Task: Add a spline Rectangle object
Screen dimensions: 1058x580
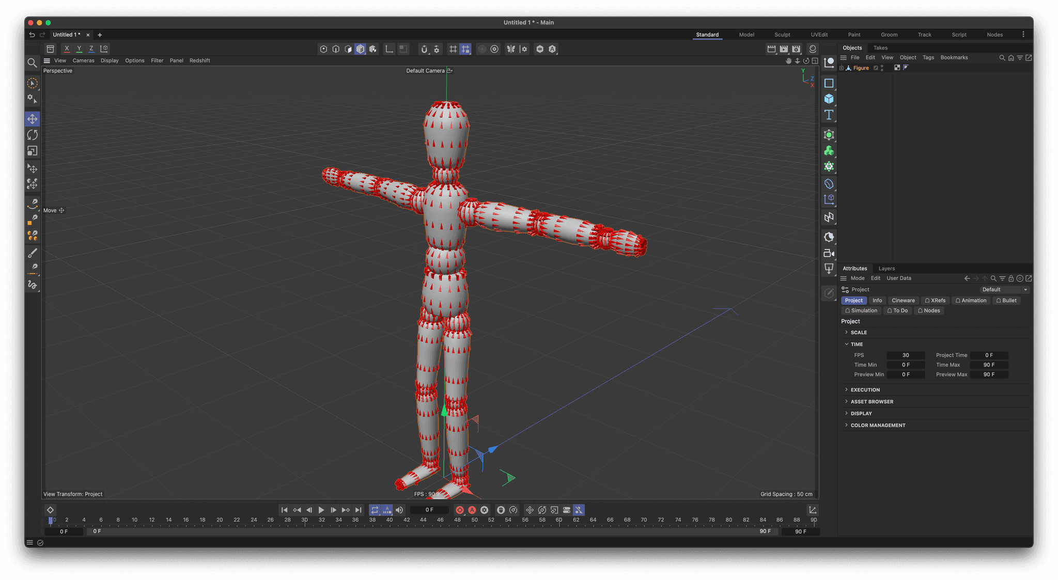Action: [x=829, y=83]
